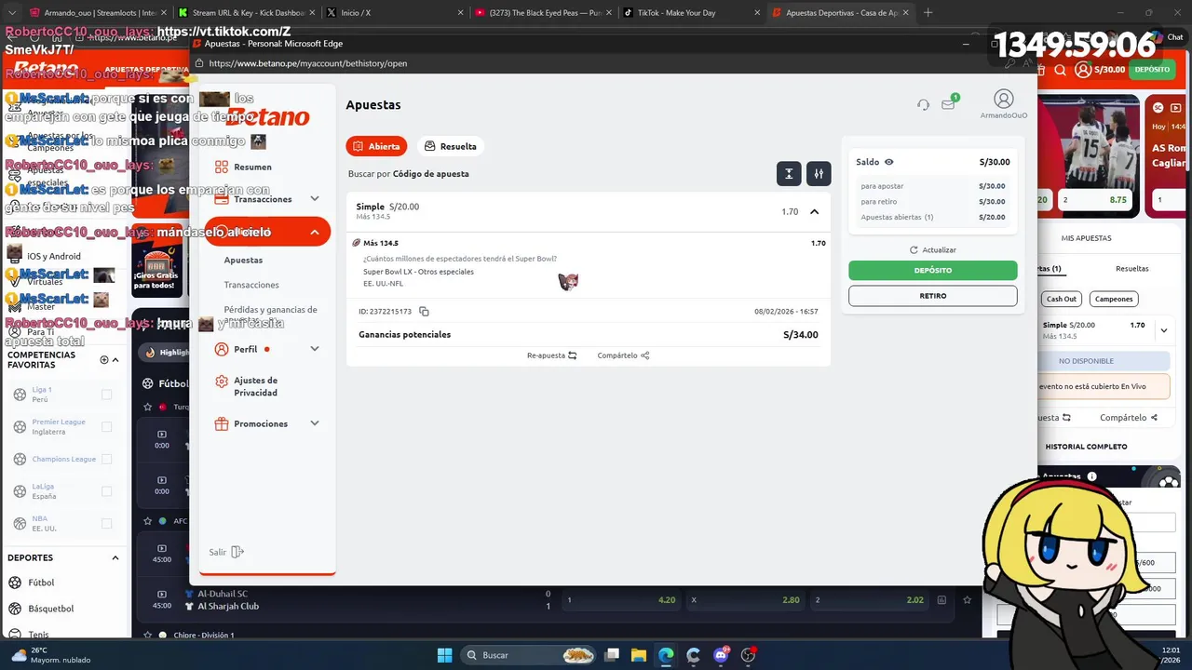Screen dimensions: 1192x670
Task: Click iOS y Android in background sidebar
Action: [54, 256]
